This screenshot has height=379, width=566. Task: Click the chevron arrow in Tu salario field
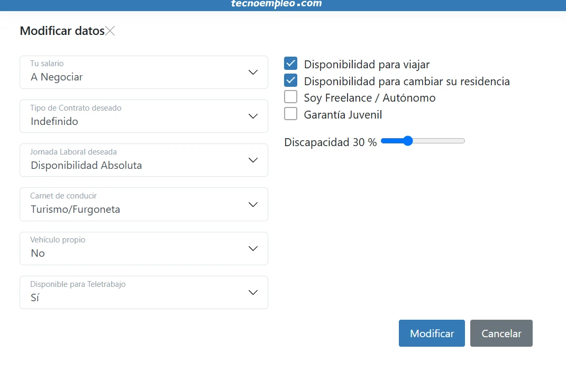click(253, 73)
